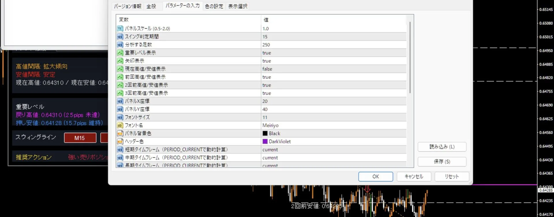Toggle the 現在高値/安値表示 false value
554x217 pixels.
(267, 69)
